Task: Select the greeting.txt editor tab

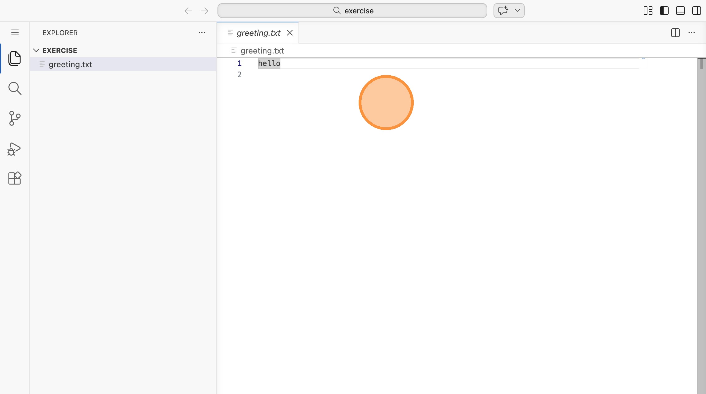Action: pyautogui.click(x=258, y=33)
